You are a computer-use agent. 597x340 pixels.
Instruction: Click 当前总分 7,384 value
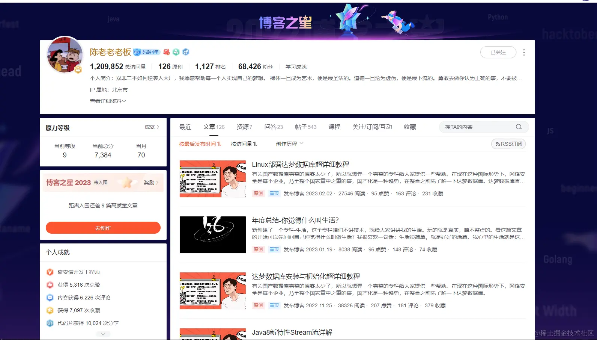pos(103,155)
